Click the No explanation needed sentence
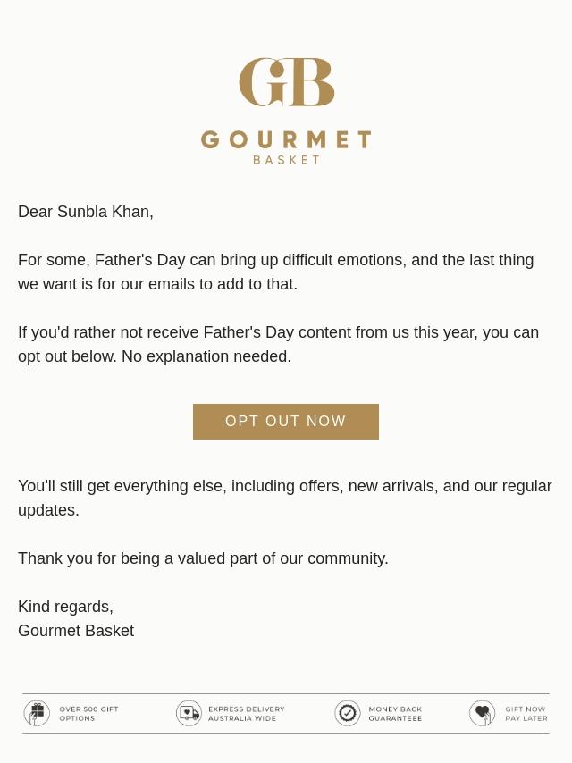572x763 pixels. 206,356
